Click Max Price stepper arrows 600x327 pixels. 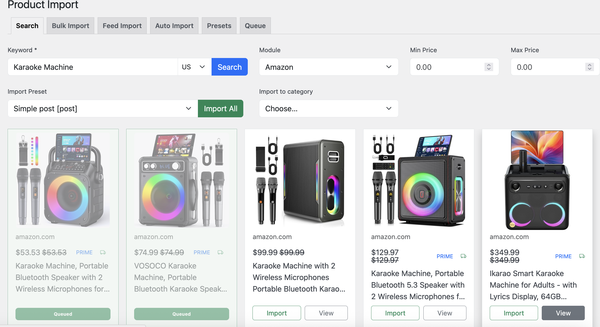pyautogui.click(x=589, y=67)
